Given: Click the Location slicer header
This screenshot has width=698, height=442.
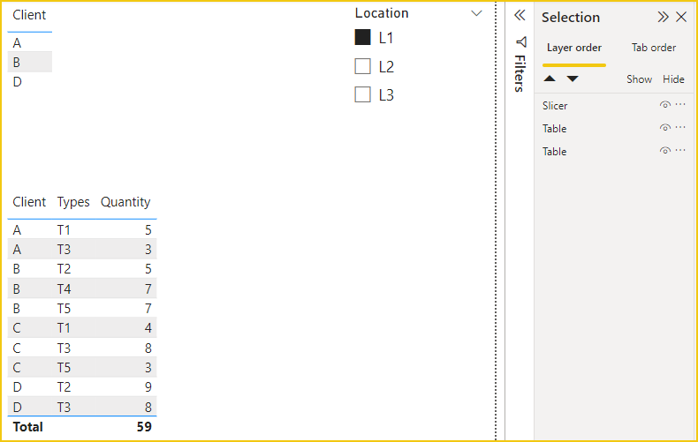Looking at the screenshot, I should coord(382,13).
